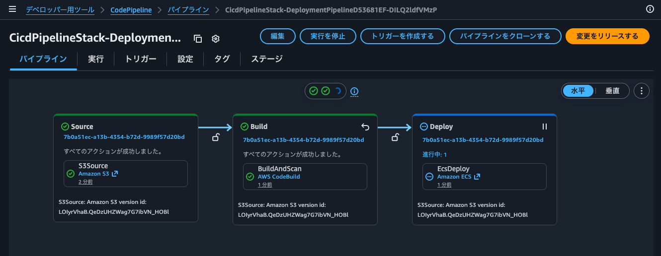
Task: Open execution ID link in Build stage
Action: coord(303,140)
